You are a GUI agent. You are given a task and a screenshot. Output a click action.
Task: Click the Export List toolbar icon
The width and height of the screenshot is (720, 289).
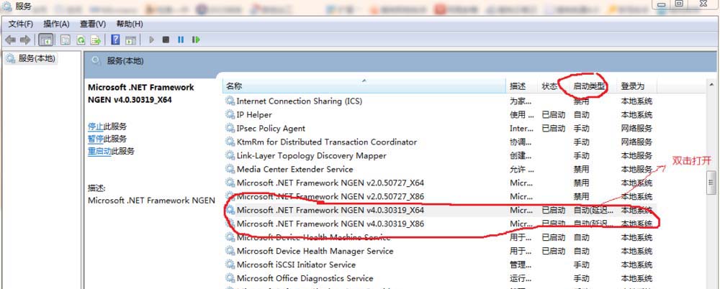click(96, 40)
